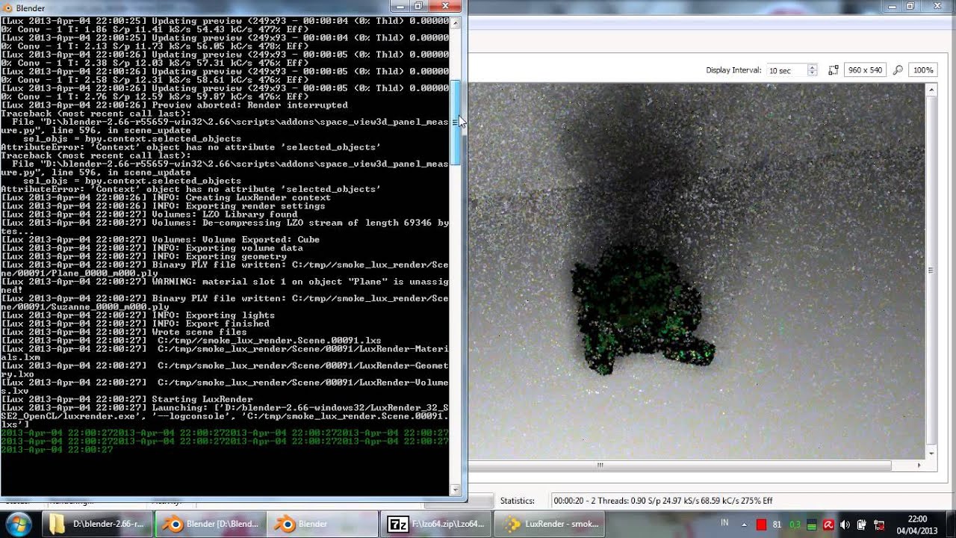Click the 'Wrote scene files' console line
956x538 pixels.
(x=124, y=333)
